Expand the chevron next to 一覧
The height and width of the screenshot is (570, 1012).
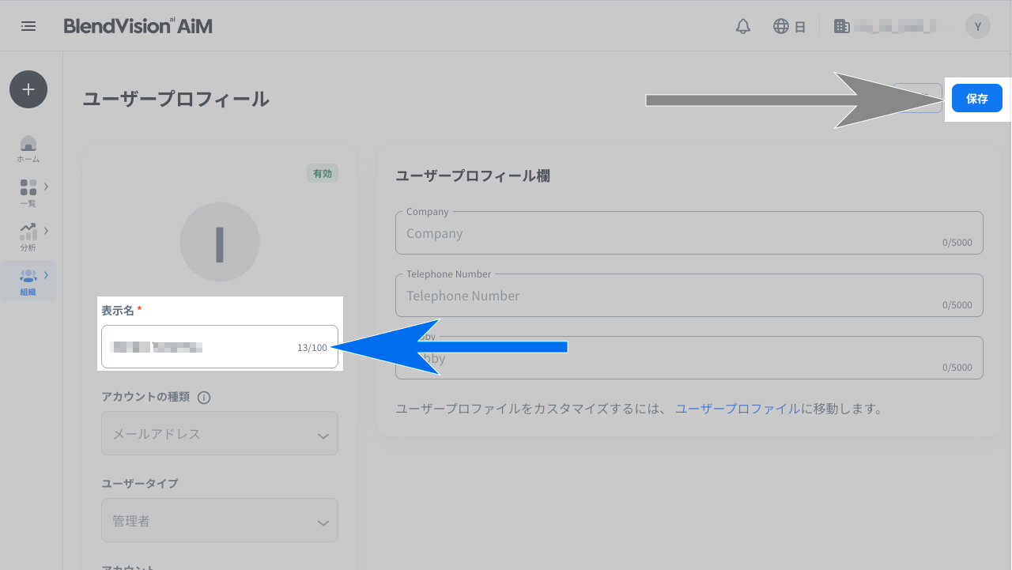coord(46,187)
